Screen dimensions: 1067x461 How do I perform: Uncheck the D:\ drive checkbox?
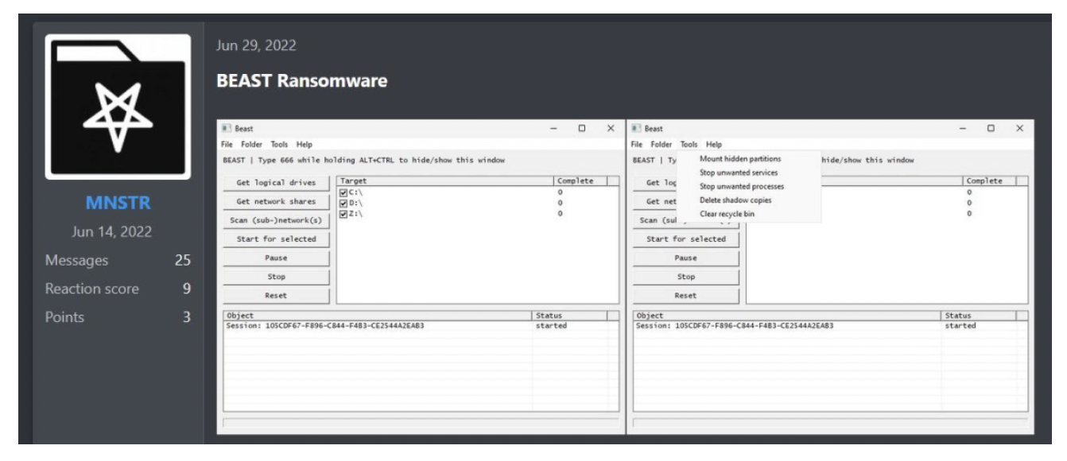(343, 202)
